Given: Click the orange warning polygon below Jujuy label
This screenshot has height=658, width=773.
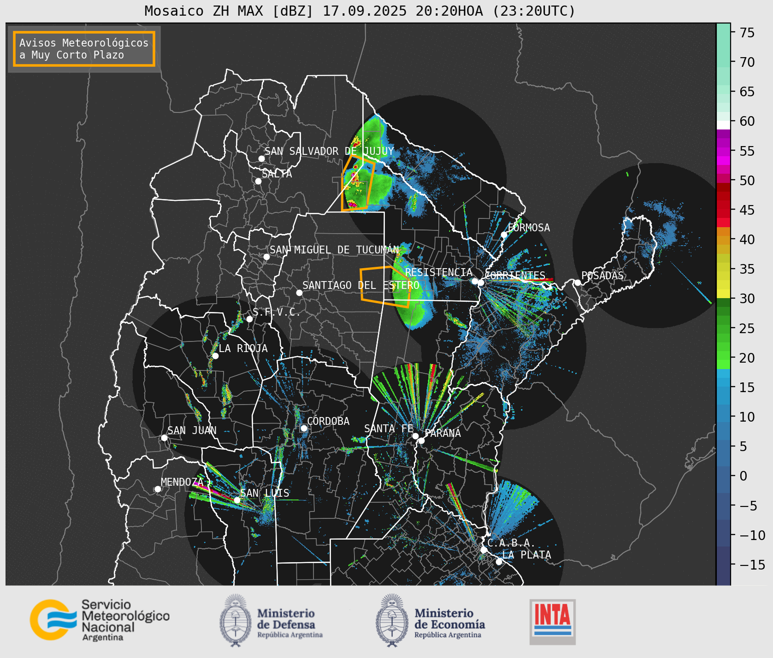Looking at the screenshot, I should point(358,183).
